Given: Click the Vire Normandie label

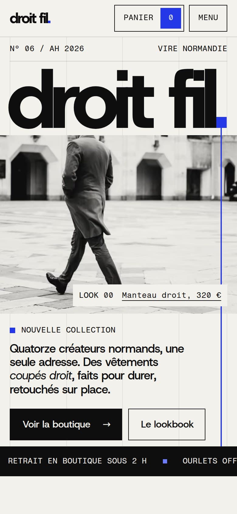Looking at the screenshot, I should click(192, 49).
